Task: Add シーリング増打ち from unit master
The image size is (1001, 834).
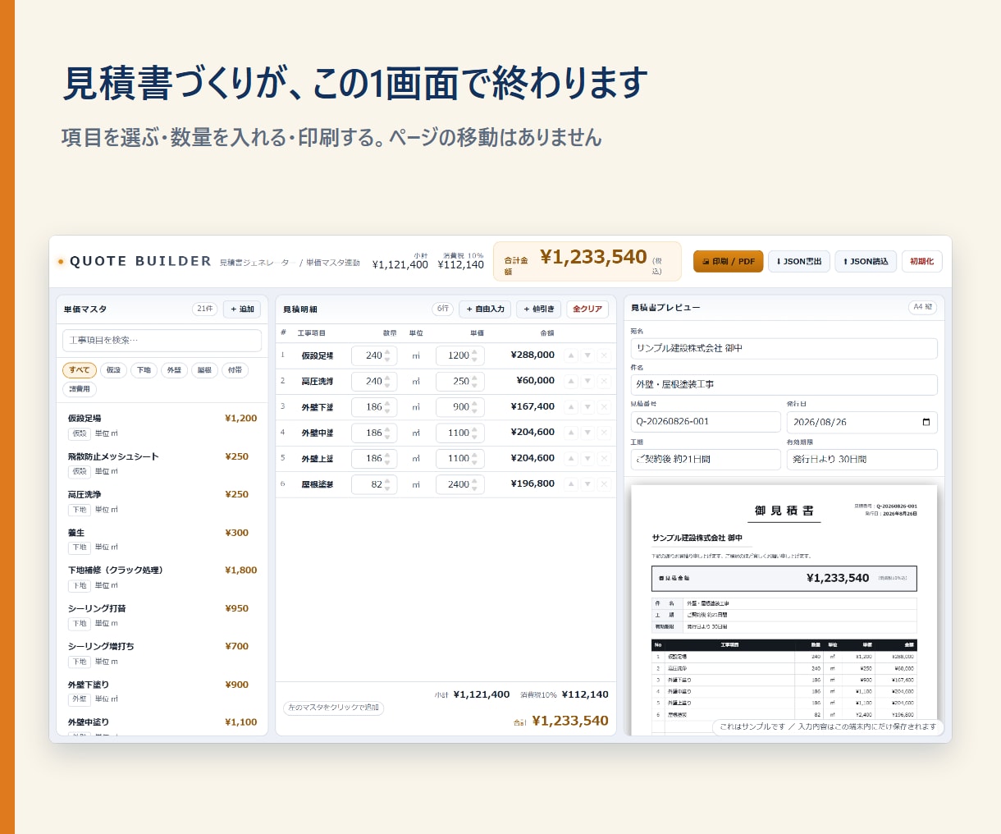Action: point(162,653)
